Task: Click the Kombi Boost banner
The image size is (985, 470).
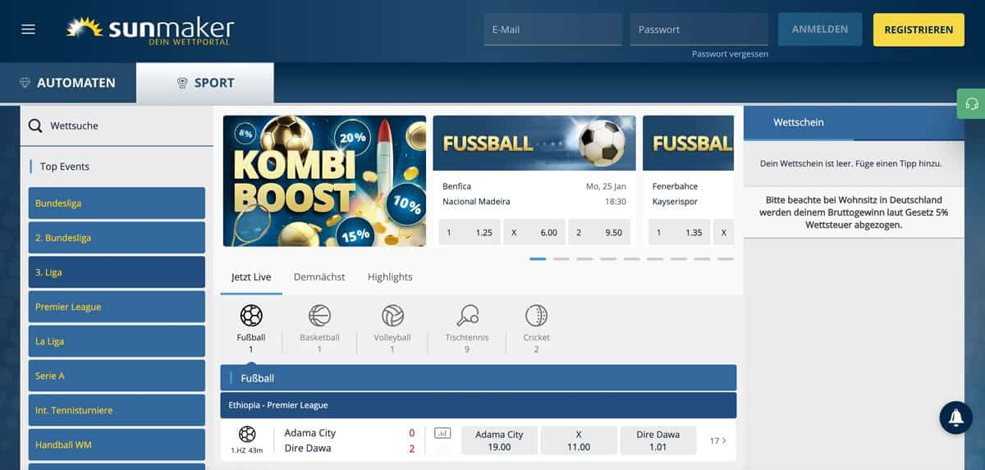Action: (x=324, y=180)
